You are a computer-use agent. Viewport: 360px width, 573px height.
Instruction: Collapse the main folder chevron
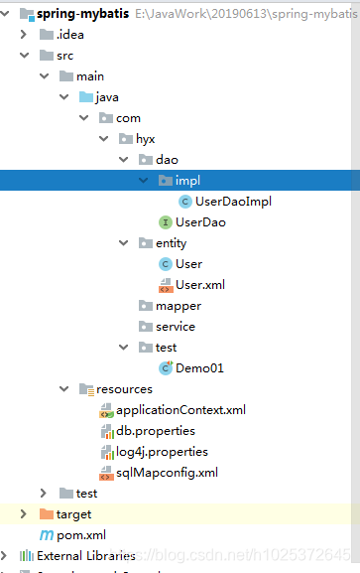coord(45,76)
